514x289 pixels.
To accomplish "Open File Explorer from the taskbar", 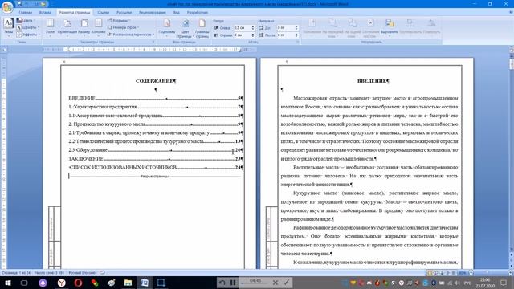I will point(128,283).
